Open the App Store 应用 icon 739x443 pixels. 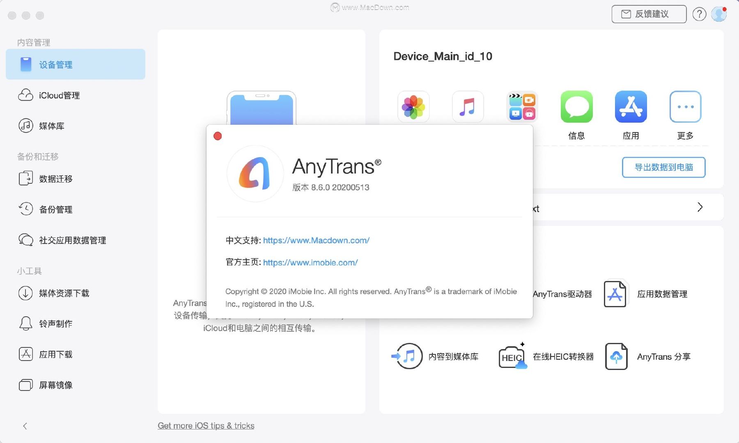tap(631, 107)
